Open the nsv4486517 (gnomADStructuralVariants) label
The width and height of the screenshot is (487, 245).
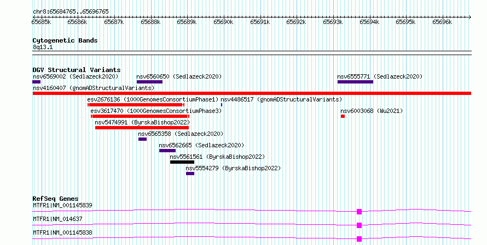point(281,99)
